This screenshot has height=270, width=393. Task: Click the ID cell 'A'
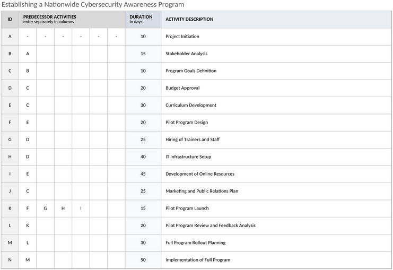coord(10,37)
